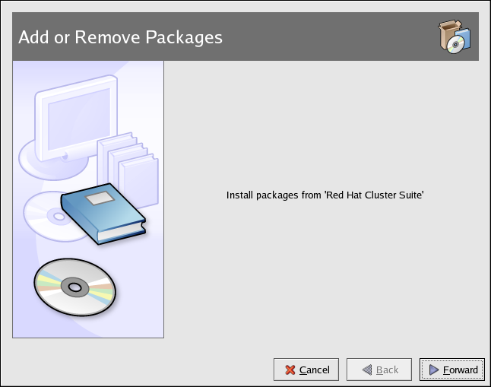Click the small CD in header icon

click(456, 45)
